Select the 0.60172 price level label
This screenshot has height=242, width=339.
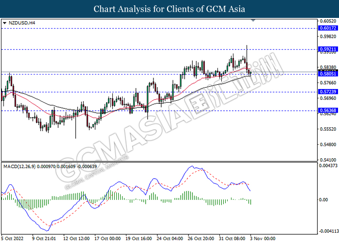pos(328,28)
